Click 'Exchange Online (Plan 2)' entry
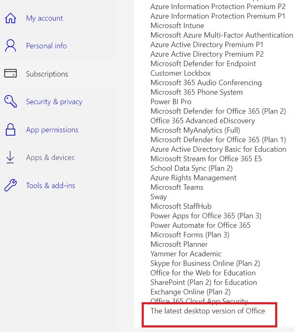295x332 pixels. (x=190, y=292)
